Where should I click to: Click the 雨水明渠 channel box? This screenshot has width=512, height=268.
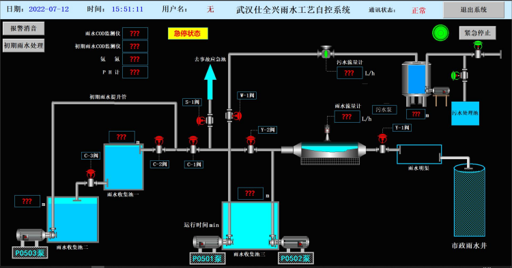[x=419, y=154]
